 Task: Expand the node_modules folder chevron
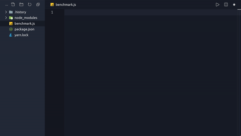pyautogui.click(x=6, y=18)
